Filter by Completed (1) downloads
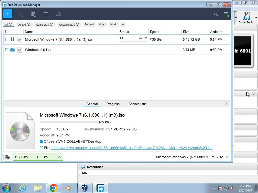The width and height of the screenshot is (258, 193). click(45, 24)
